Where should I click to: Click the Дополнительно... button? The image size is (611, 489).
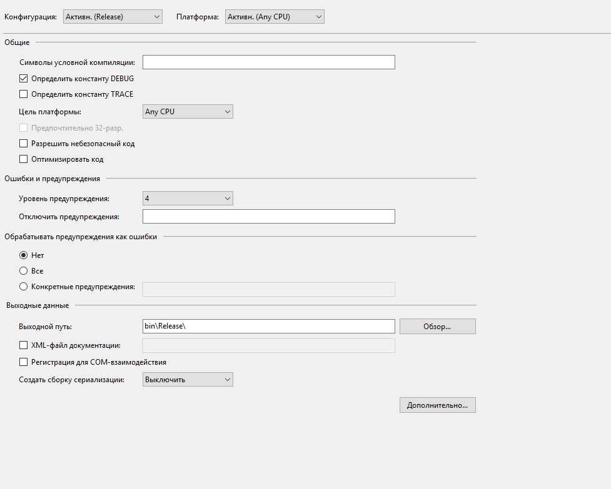point(437,405)
